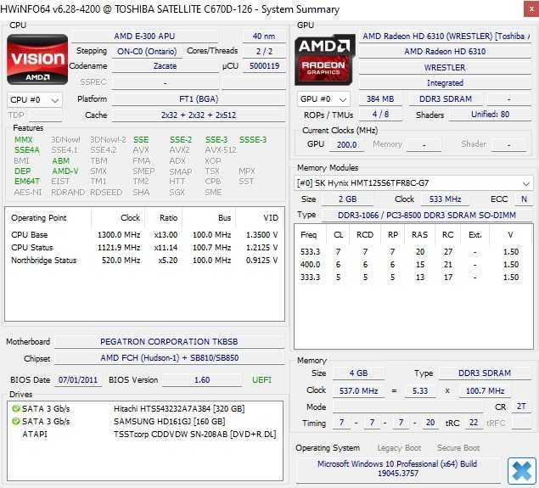
Task: Click the Integrated GPU type field
Action: (x=445, y=83)
